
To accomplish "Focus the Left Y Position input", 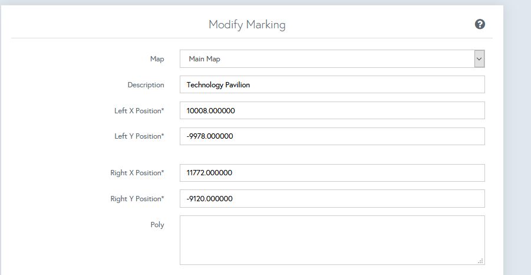I will 332,136.
